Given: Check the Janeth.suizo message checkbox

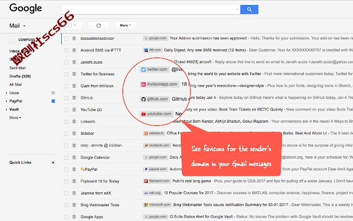Looking at the screenshot, I should 66,62.
